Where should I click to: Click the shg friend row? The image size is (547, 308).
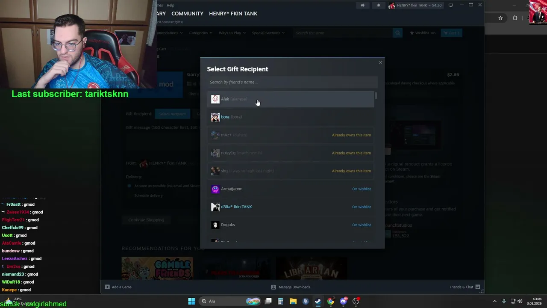(291, 171)
